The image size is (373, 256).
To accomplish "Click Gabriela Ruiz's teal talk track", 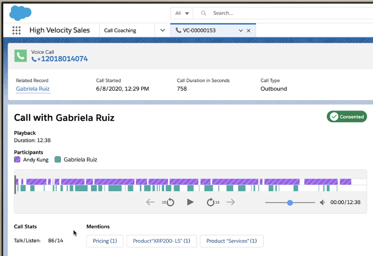I will (177, 188).
